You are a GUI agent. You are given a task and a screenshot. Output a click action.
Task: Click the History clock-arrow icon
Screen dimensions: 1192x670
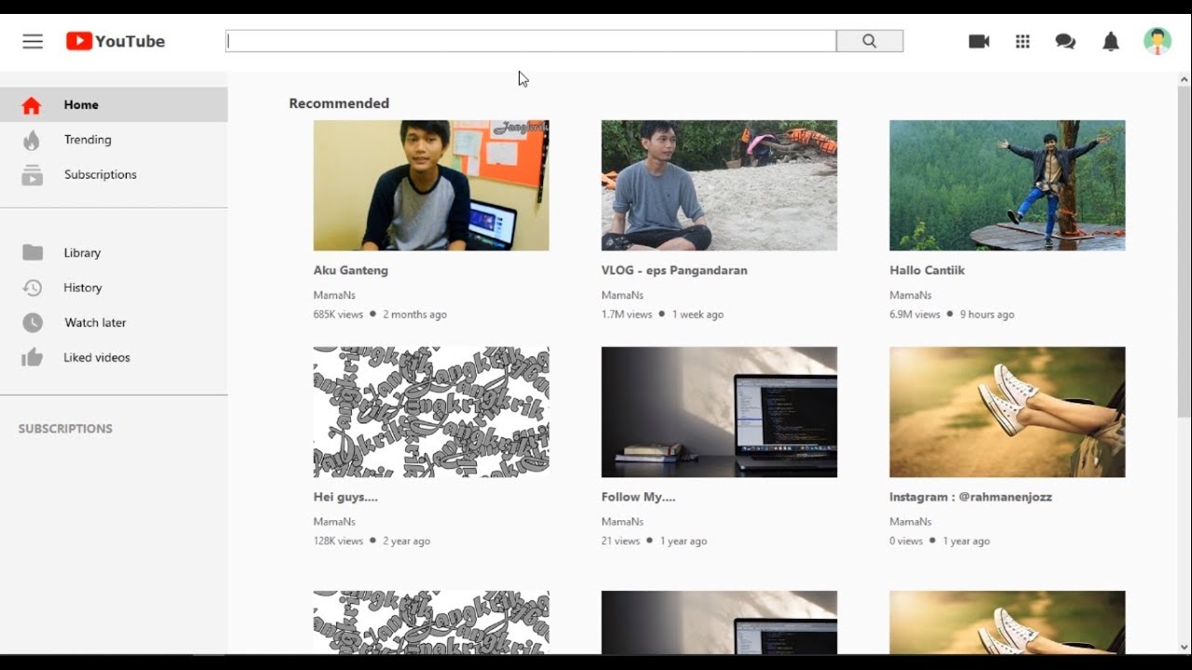pyautogui.click(x=33, y=288)
